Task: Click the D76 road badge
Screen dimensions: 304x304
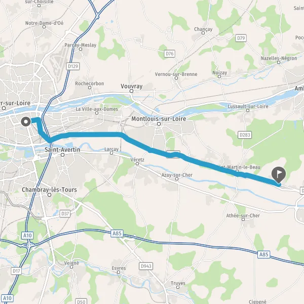Action: click(x=170, y=54)
